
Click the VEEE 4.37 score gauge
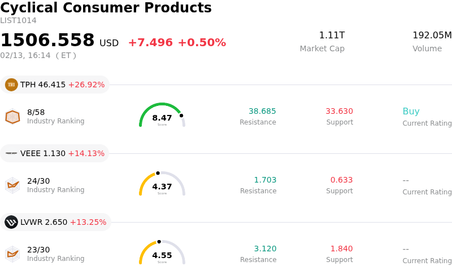[162, 185]
